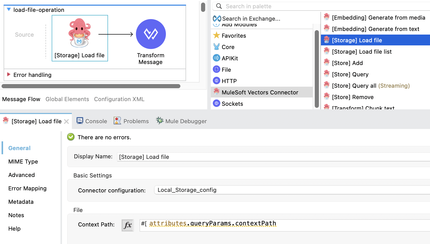Click the Console tab monitor icon

80,121
